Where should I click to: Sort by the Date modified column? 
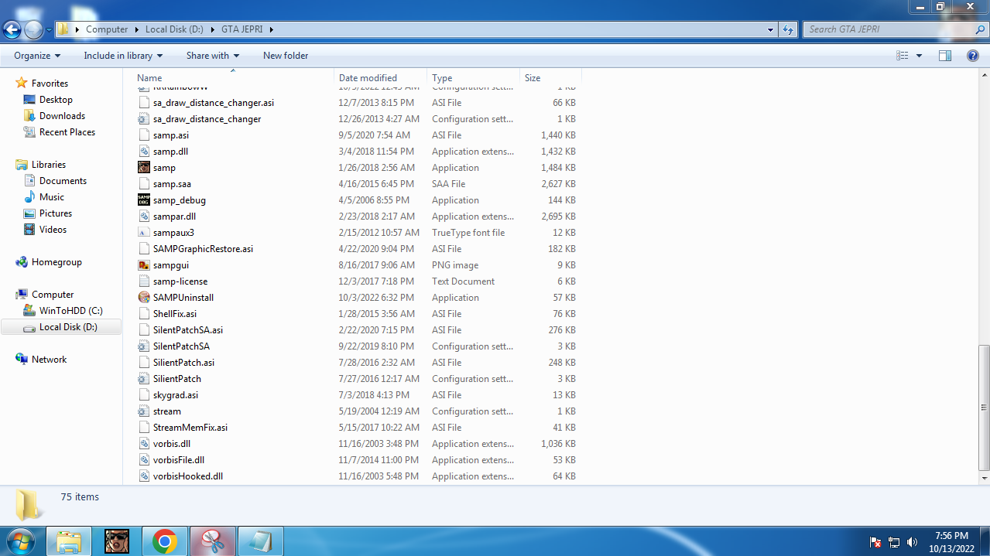point(381,78)
